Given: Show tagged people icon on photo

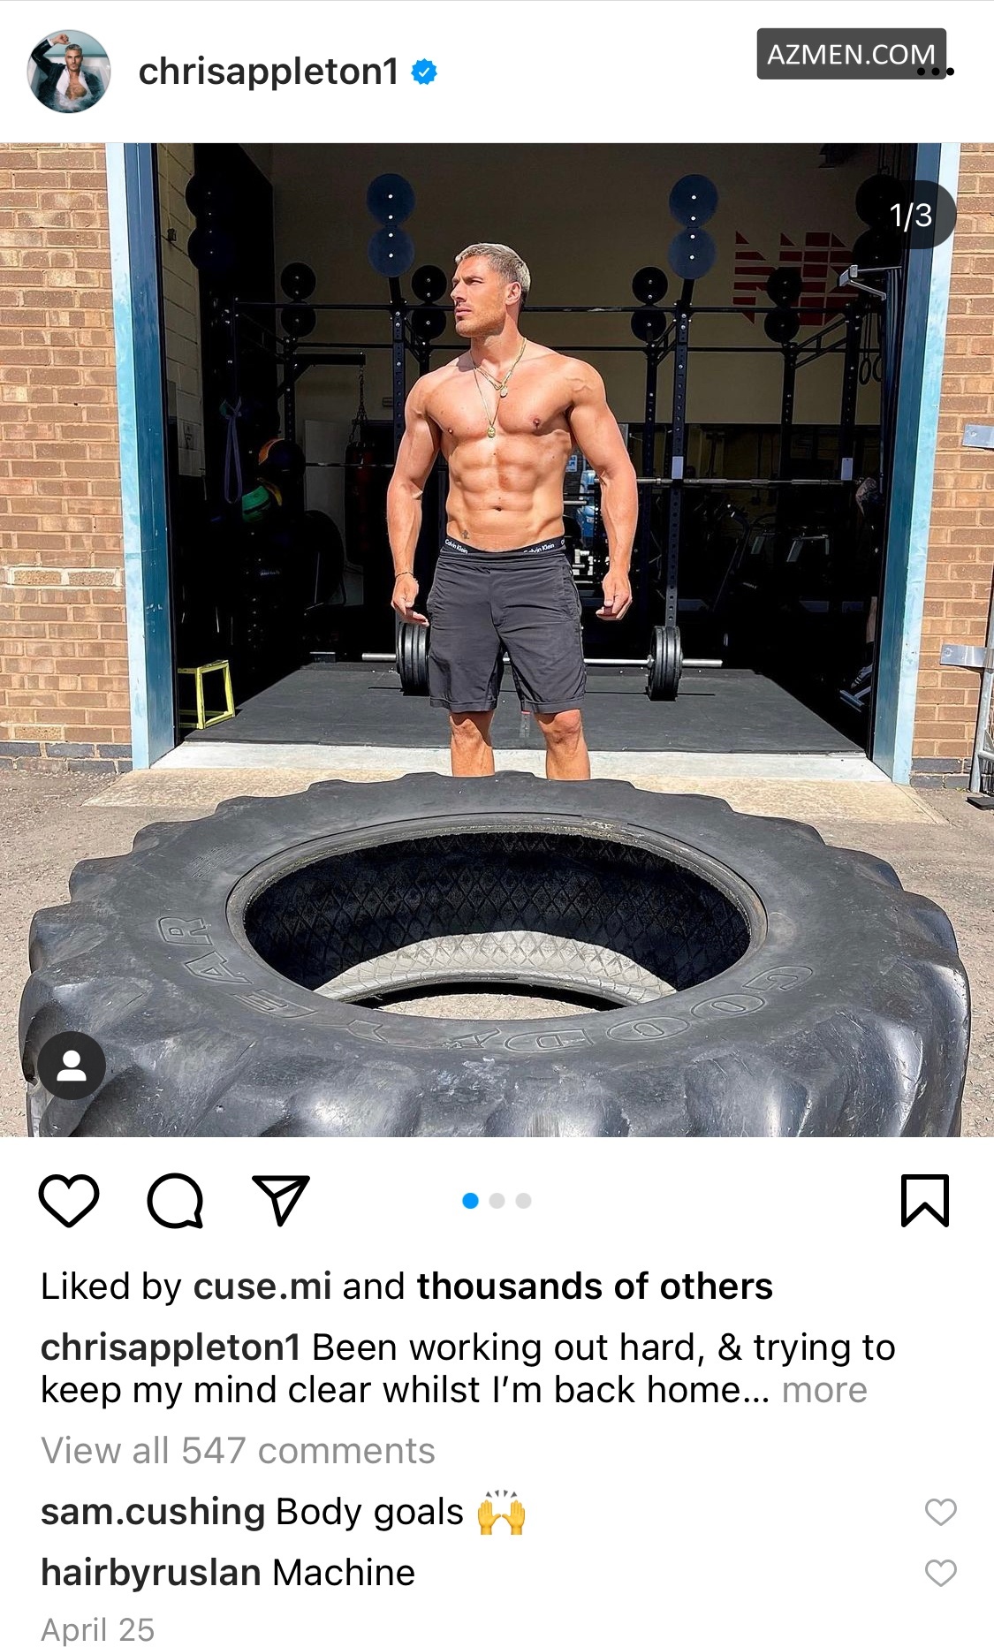Looking at the screenshot, I should point(72,1066).
